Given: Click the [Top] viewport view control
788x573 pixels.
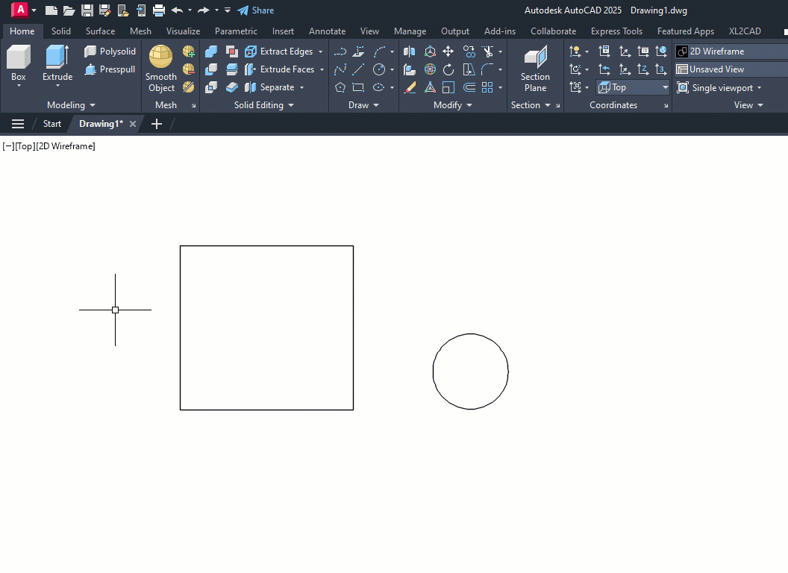Looking at the screenshot, I should 25,146.
